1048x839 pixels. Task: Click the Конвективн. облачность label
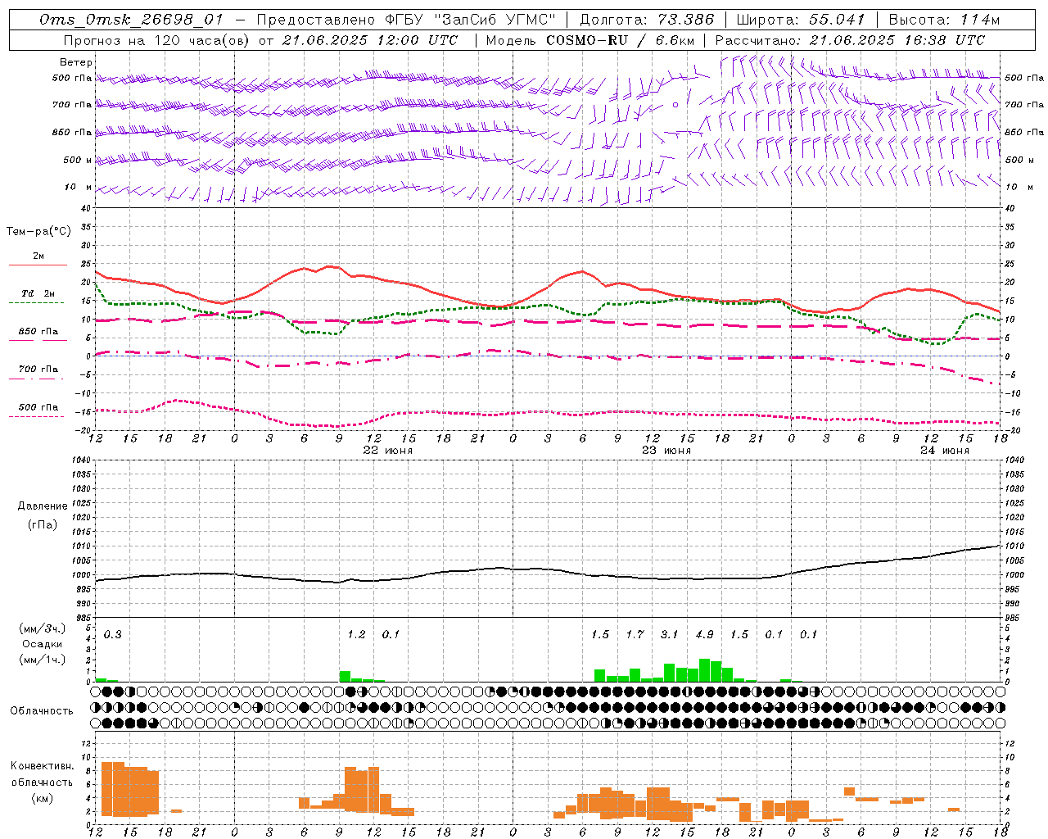(x=43, y=774)
